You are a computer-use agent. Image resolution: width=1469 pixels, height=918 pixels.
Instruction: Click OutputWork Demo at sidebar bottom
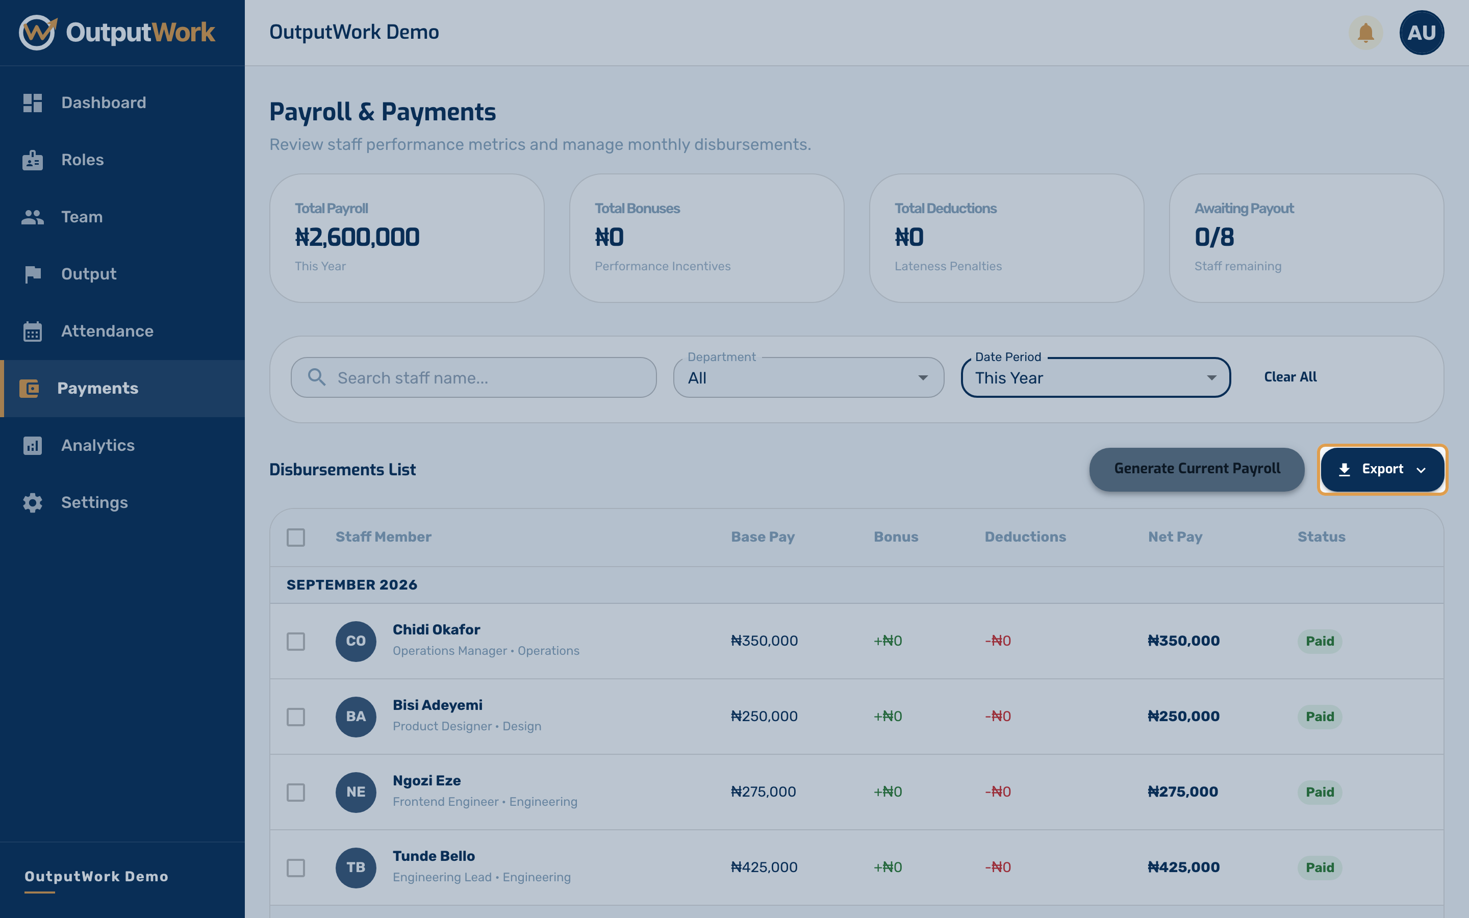(96, 877)
